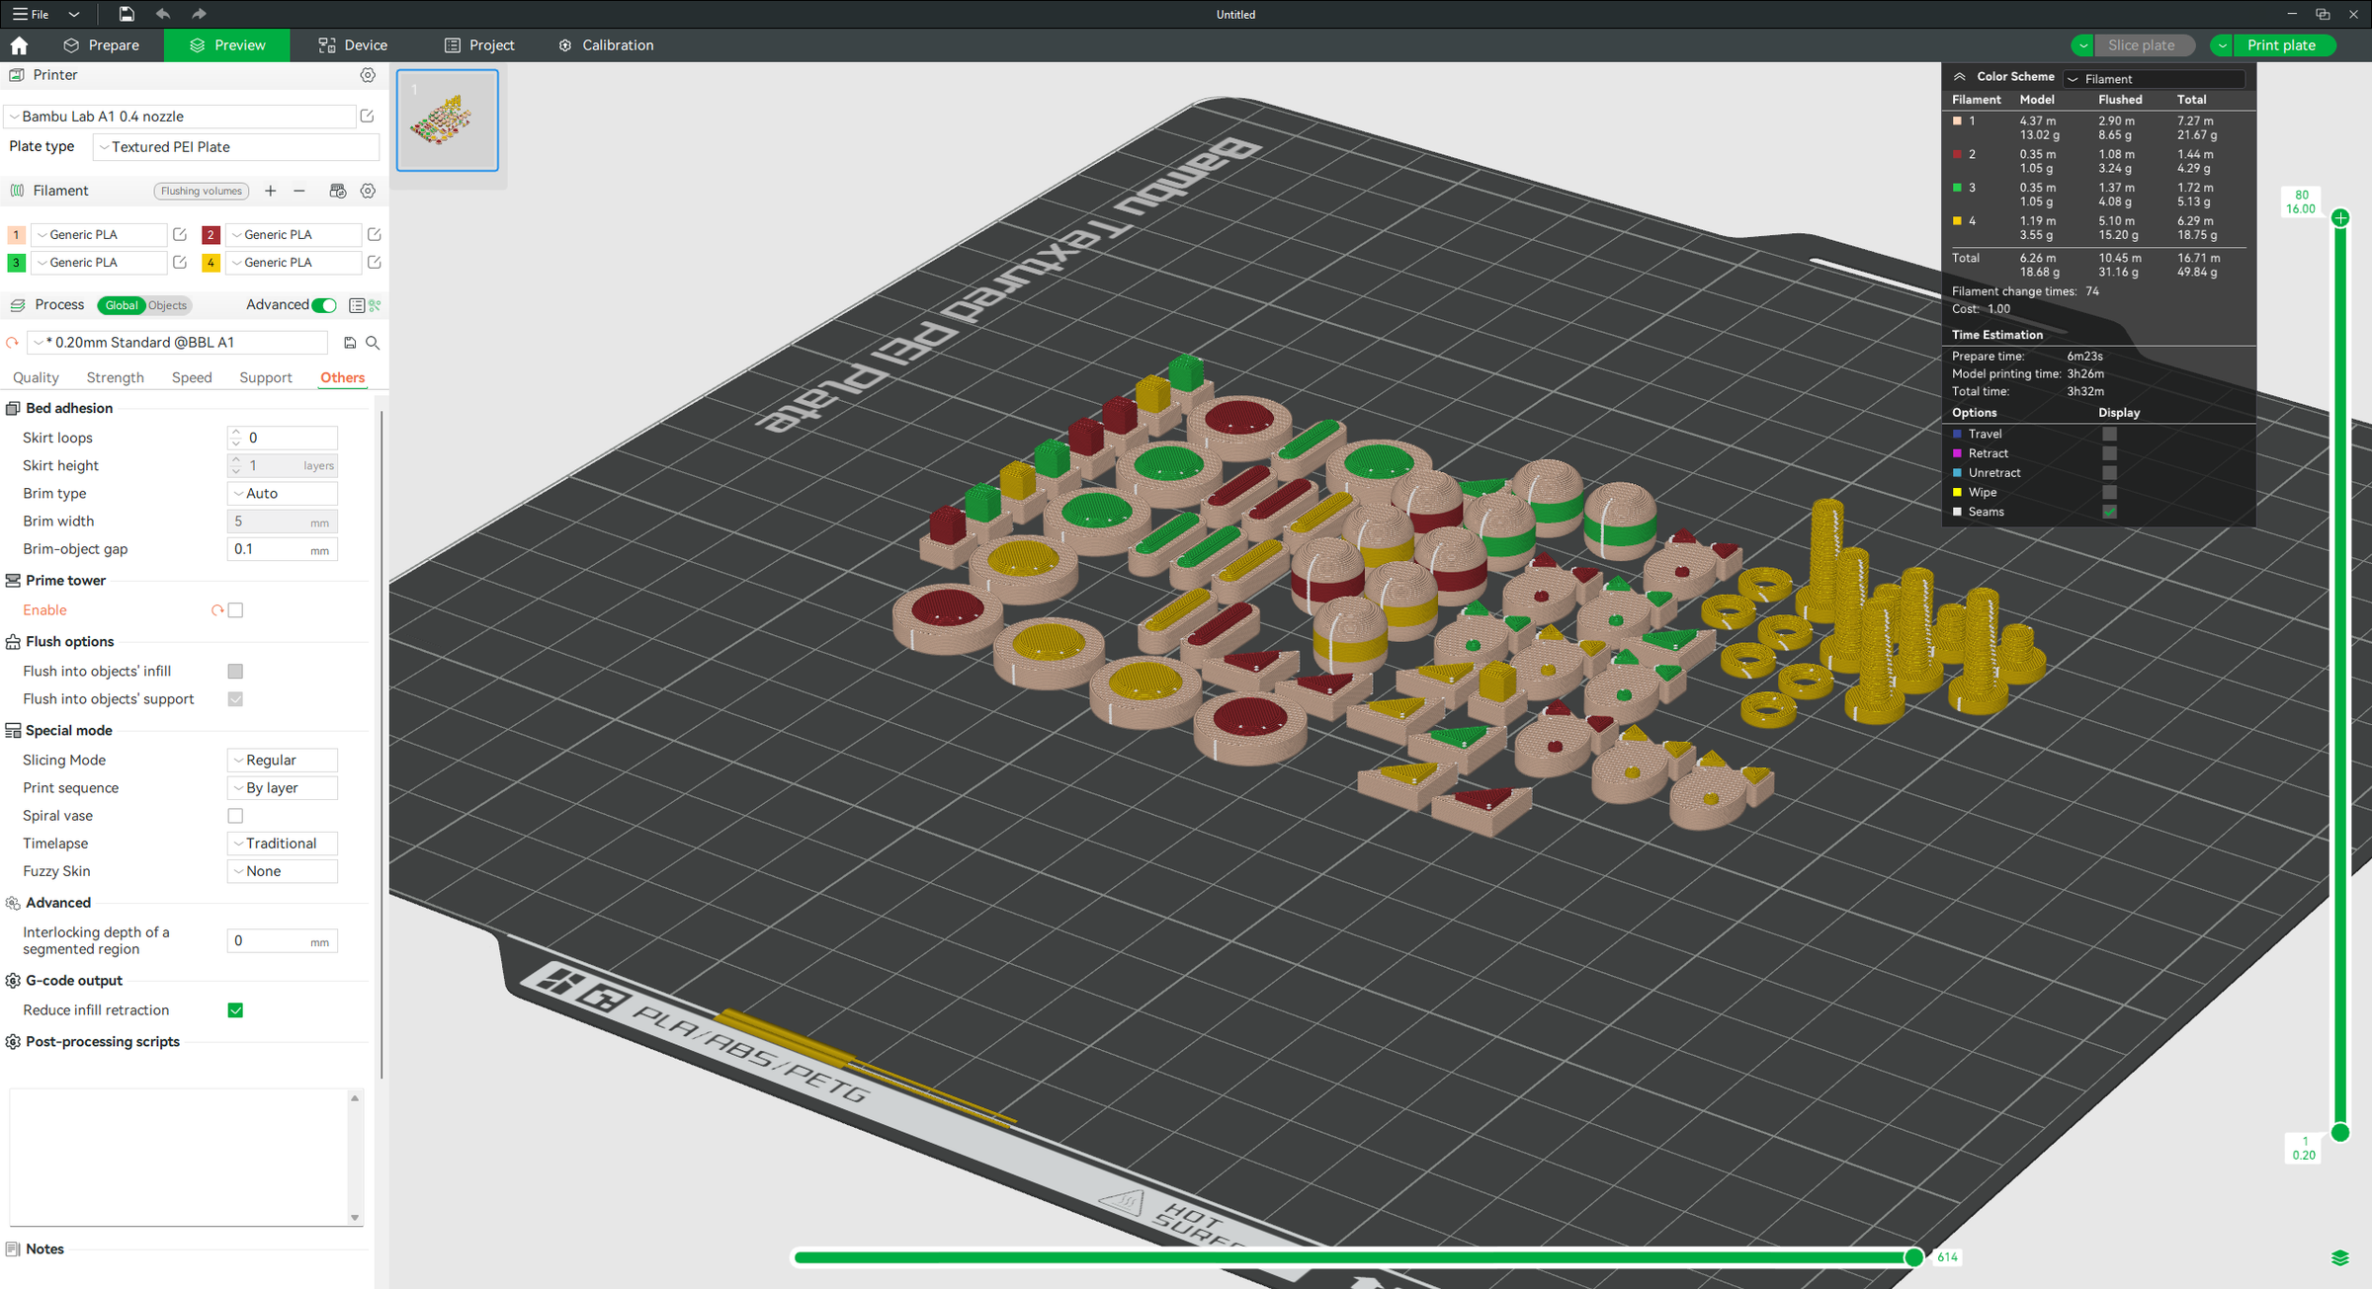2372x1289 pixels.
Task: Switch to the Prepare tab
Action: point(102,45)
